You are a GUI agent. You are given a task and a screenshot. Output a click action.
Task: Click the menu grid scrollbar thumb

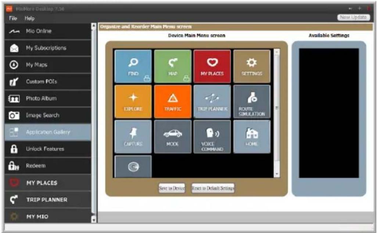tap(277, 108)
